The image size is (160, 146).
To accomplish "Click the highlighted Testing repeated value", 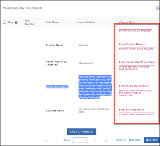I will tap(95, 87).
